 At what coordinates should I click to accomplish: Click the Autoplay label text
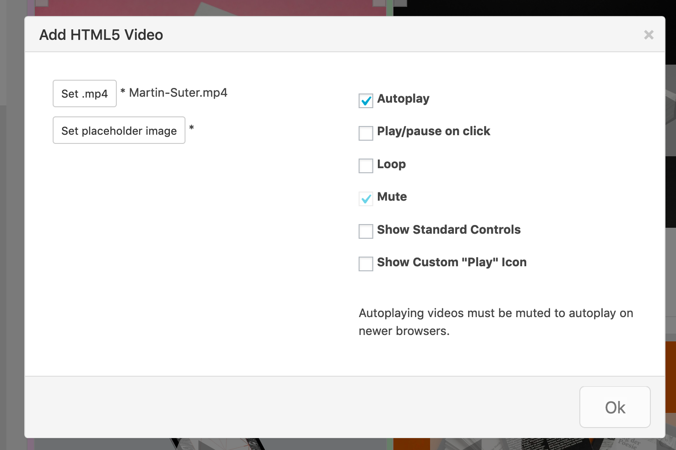[x=403, y=99]
